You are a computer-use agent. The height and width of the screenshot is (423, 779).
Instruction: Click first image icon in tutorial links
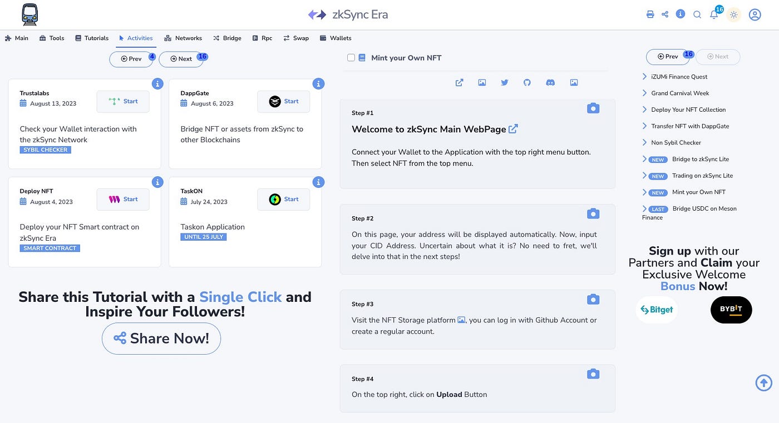tap(482, 82)
